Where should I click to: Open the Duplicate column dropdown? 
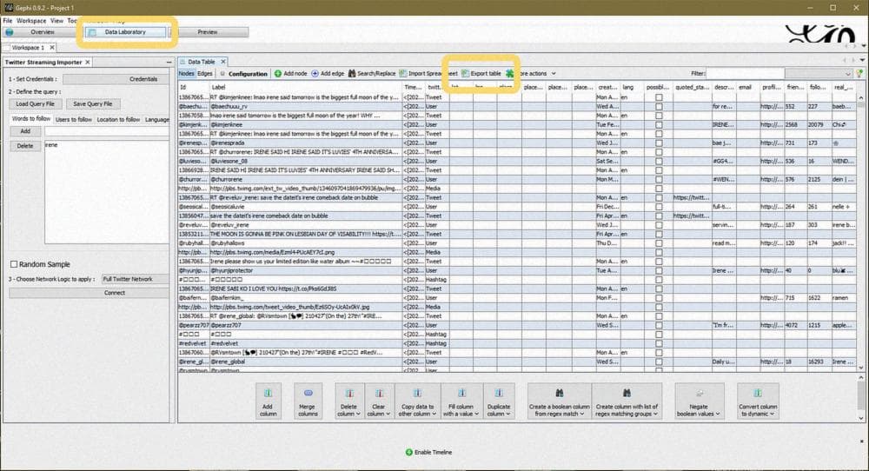point(499,401)
